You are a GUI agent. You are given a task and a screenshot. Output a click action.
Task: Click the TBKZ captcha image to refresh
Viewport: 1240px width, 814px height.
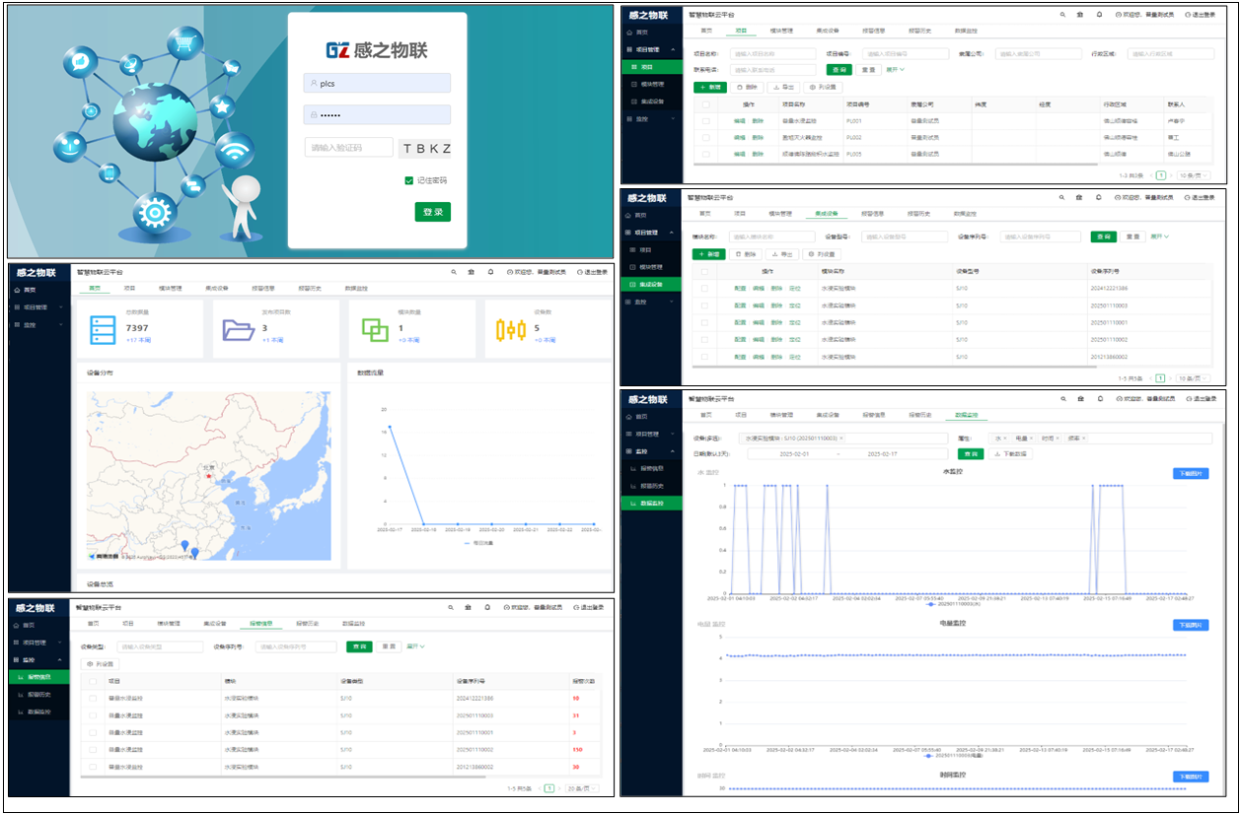tap(426, 149)
